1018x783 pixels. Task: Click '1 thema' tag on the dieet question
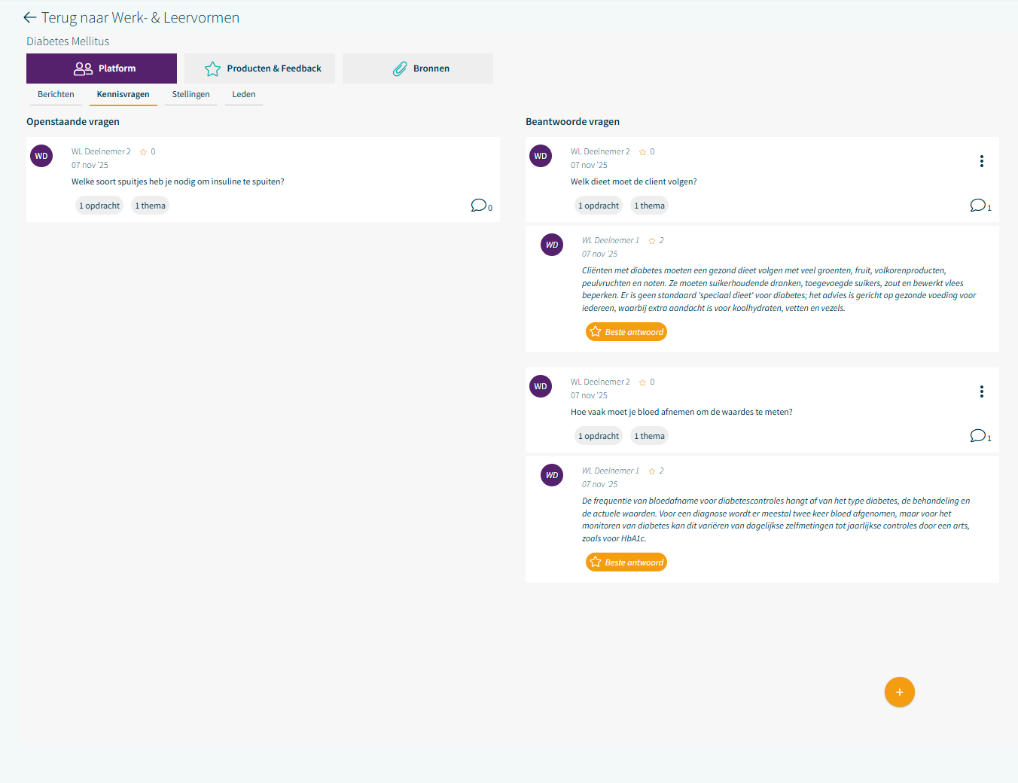coord(649,206)
